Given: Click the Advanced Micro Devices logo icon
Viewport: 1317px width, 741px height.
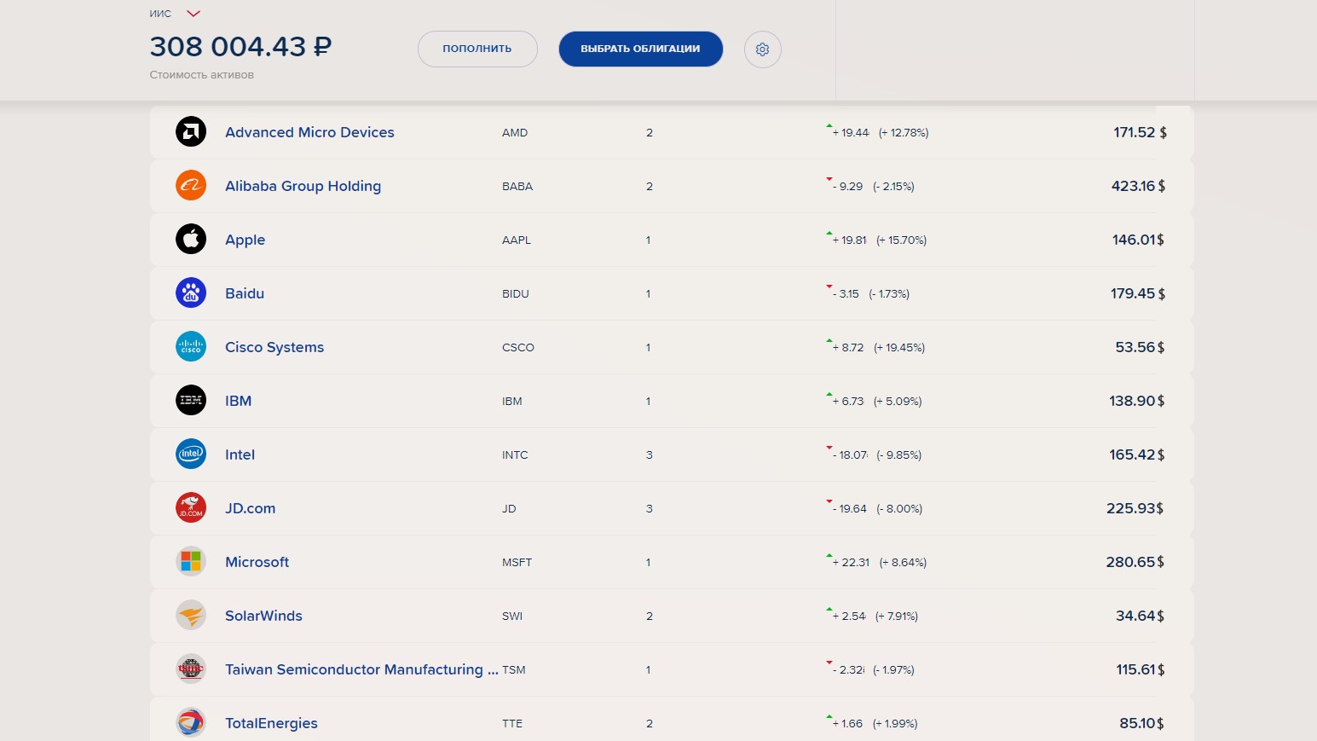Looking at the screenshot, I should coord(191,131).
